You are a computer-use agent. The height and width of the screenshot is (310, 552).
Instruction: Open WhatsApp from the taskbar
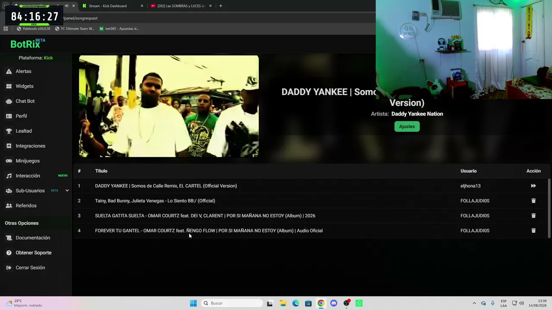(359, 303)
